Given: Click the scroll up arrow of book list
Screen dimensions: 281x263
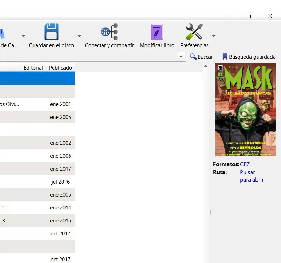Looking at the screenshot, I should [x=206, y=66].
